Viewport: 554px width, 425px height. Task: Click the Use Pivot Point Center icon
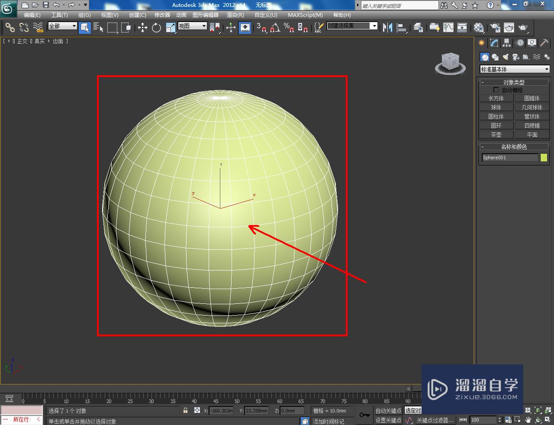tap(215, 28)
